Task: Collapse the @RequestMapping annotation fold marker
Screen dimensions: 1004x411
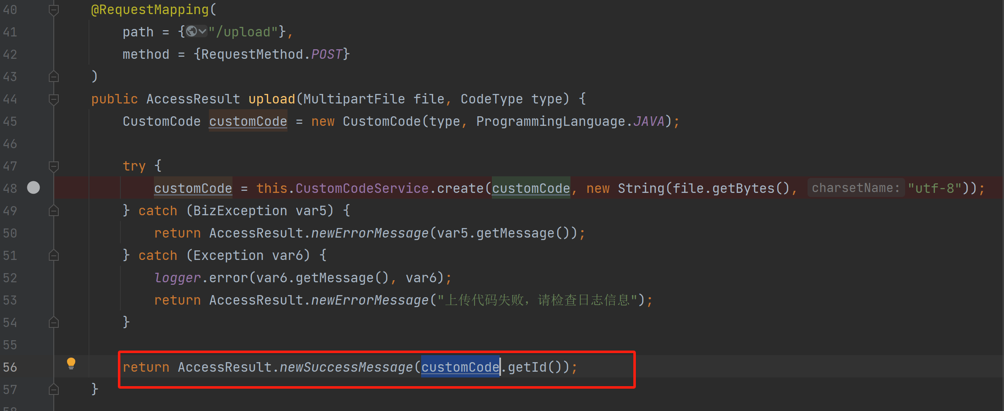Action: (53, 10)
